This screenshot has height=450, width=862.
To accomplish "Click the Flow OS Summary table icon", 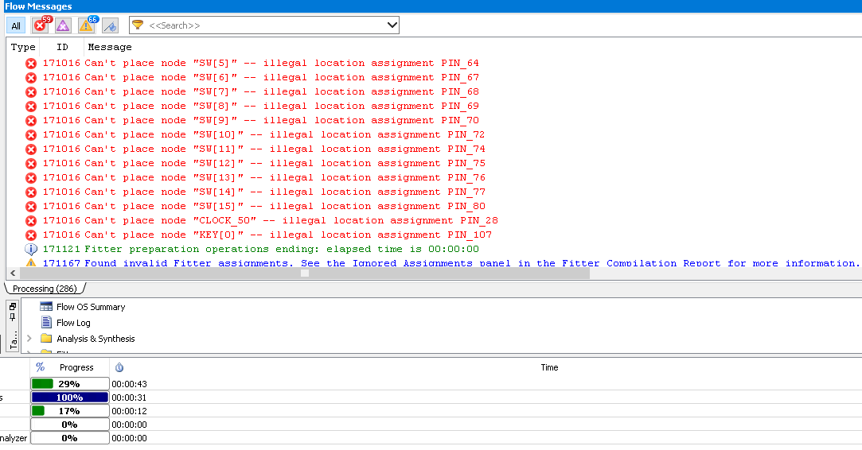I will 46,307.
